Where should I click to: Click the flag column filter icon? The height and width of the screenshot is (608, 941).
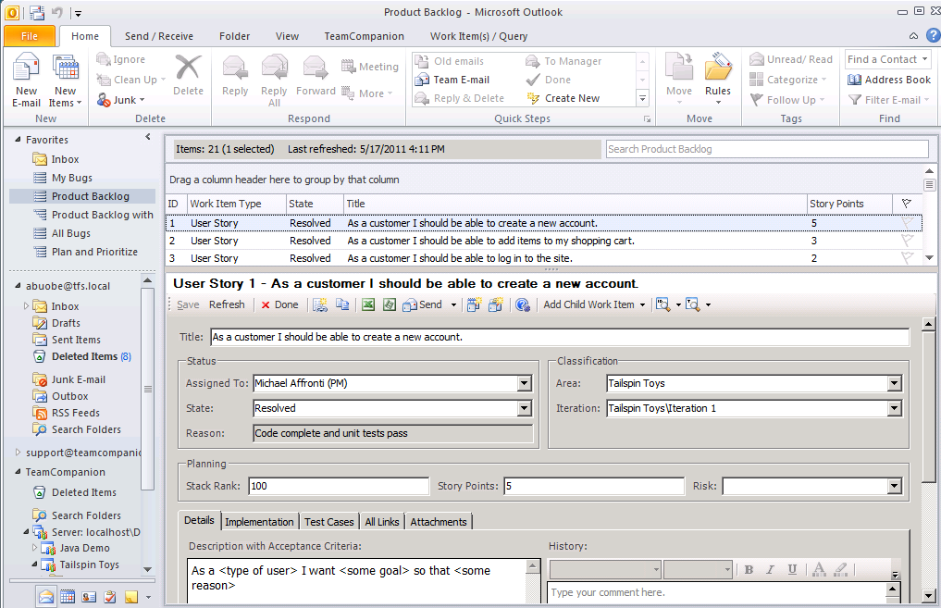(x=906, y=204)
